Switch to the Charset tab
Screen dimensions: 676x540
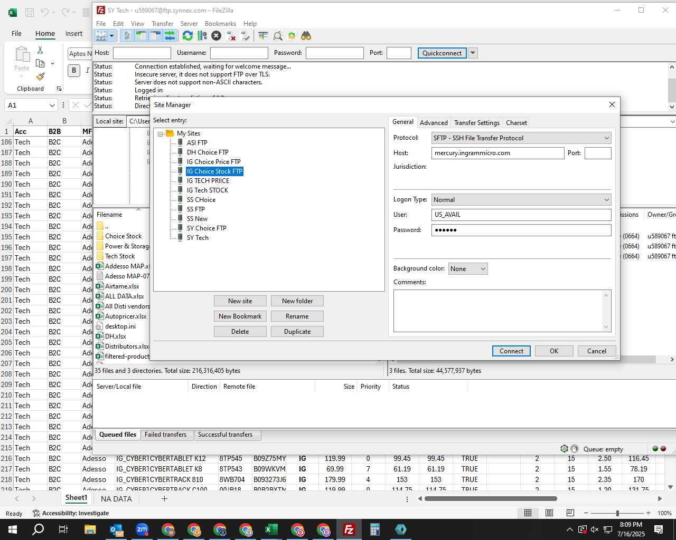coord(517,123)
